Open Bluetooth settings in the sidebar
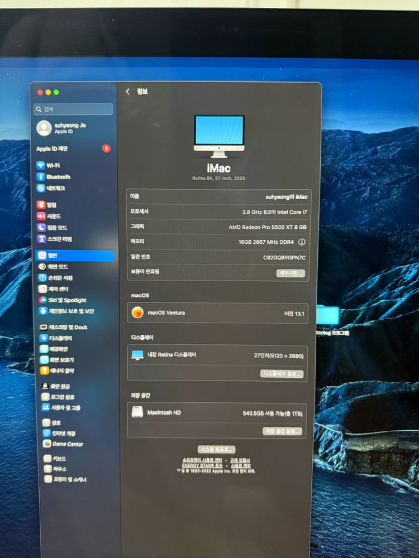Screen dimensions: 419x558 tap(58, 177)
